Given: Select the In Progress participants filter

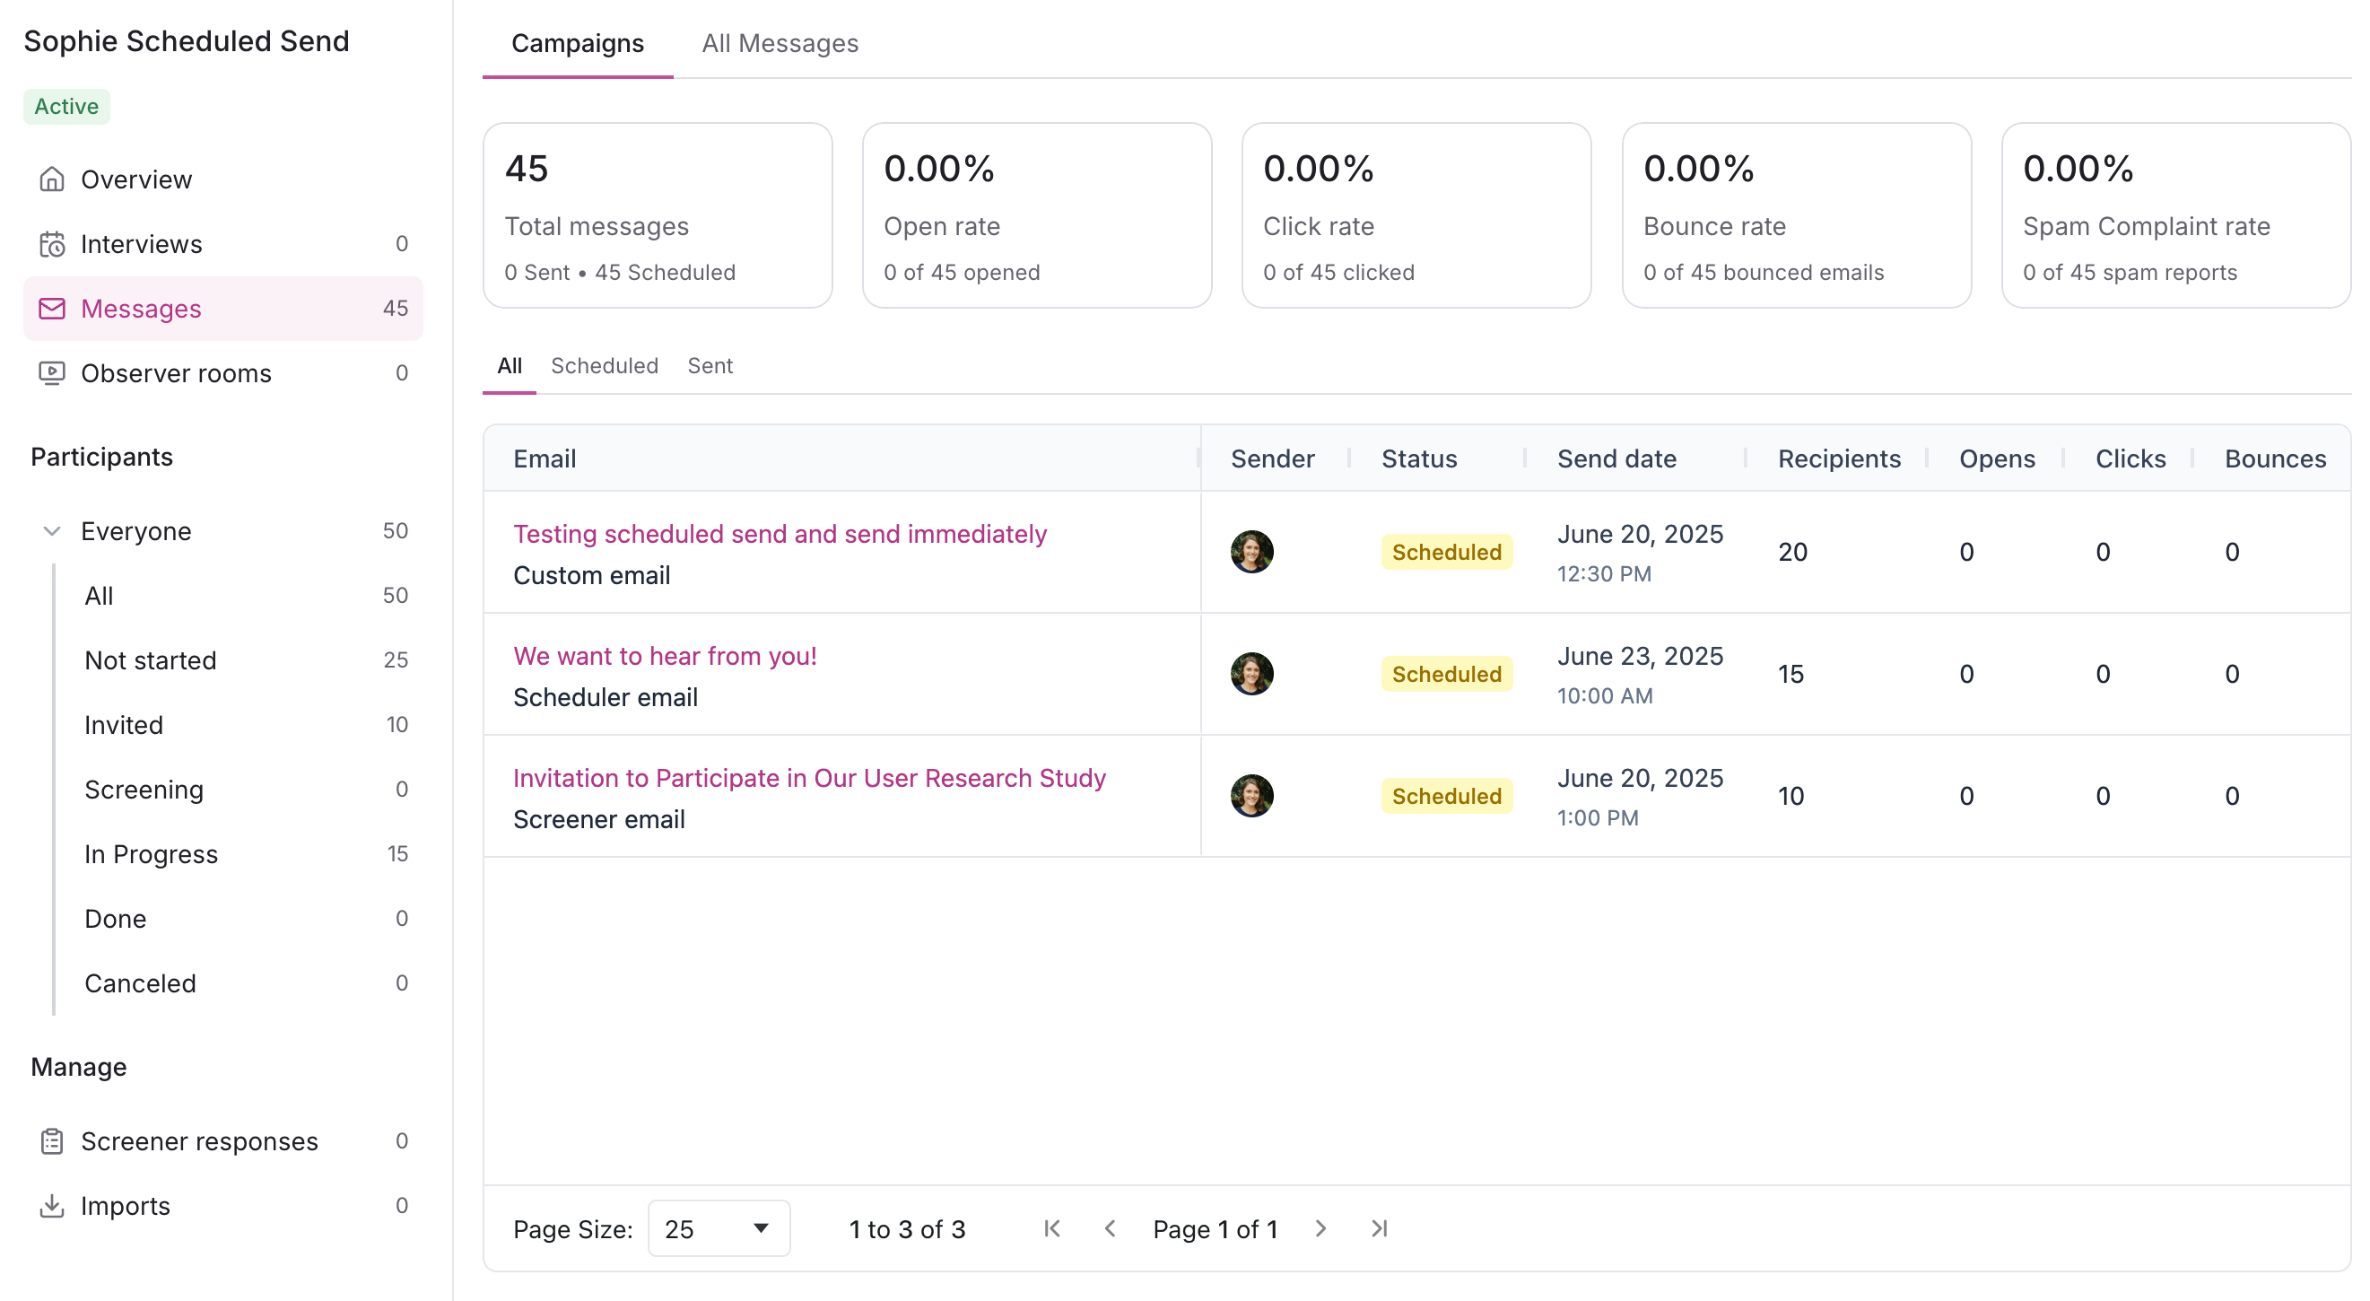Looking at the screenshot, I should 151,854.
